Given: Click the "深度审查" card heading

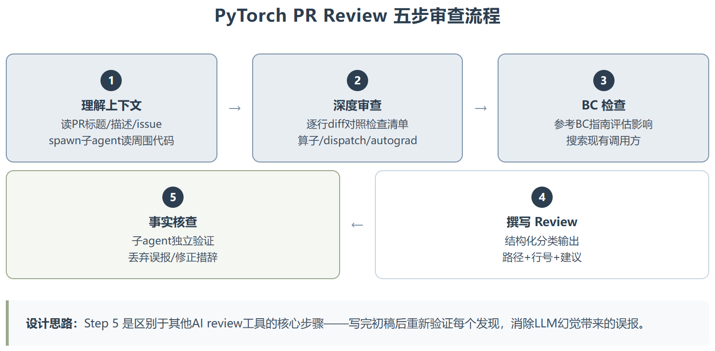Looking at the screenshot, I should point(357,106).
